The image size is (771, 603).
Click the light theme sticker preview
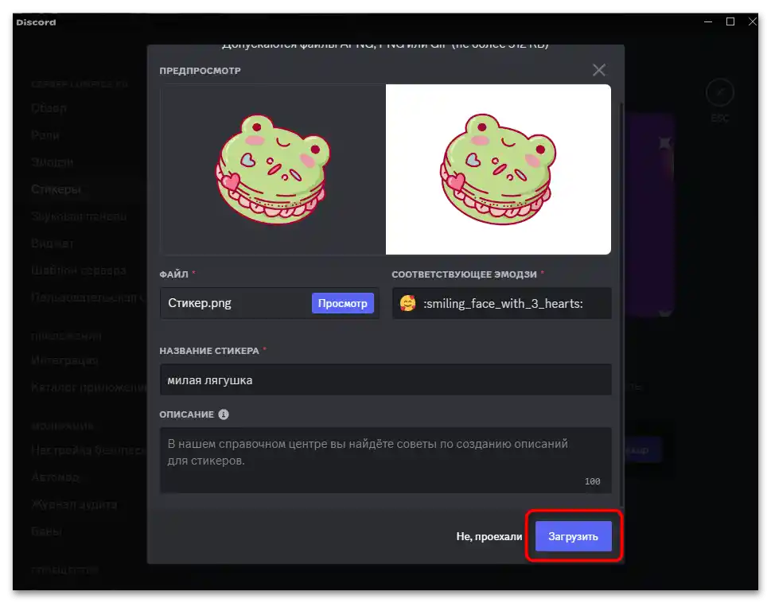[498, 169]
